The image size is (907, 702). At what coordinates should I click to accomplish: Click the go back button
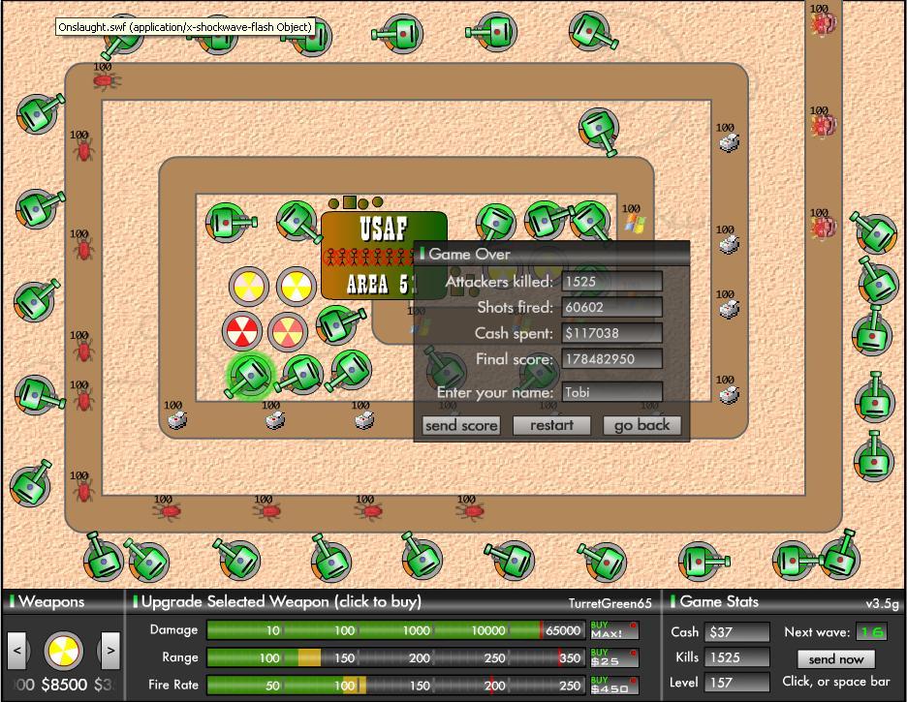[x=641, y=425]
